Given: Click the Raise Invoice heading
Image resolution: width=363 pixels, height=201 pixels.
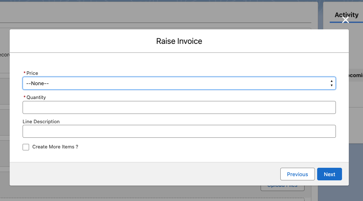Looking at the screenshot, I should click(179, 41).
